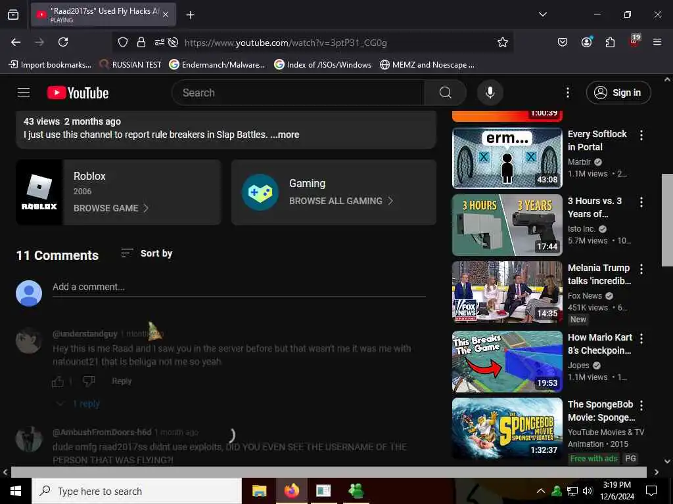673x504 pixels.
Task: Click BROWSE GAME under Roblox
Action: point(110,208)
